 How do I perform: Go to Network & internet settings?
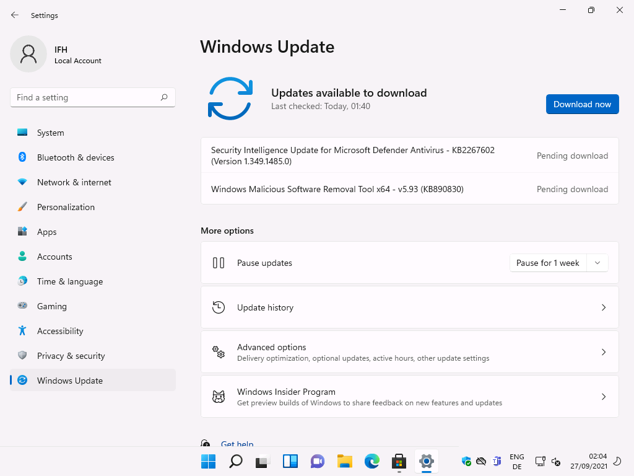[93, 182]
